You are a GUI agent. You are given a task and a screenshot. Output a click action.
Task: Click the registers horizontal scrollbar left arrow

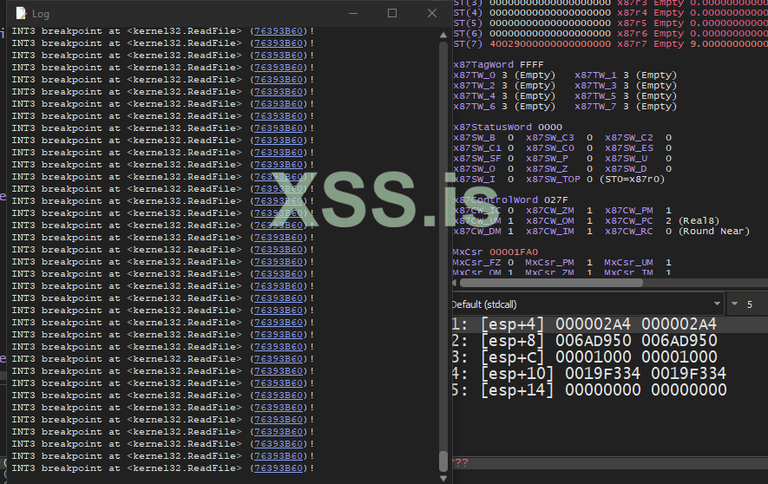coord(455,283)
